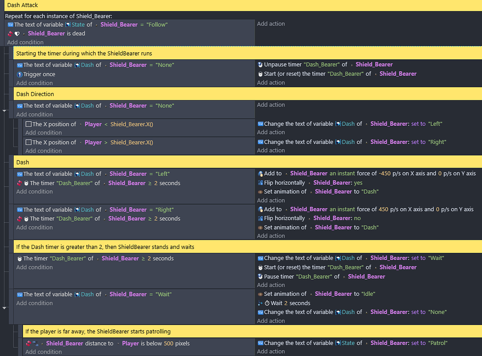Click the Set animation to "Idle" icon
482x356 pixels.
(260, 294)
